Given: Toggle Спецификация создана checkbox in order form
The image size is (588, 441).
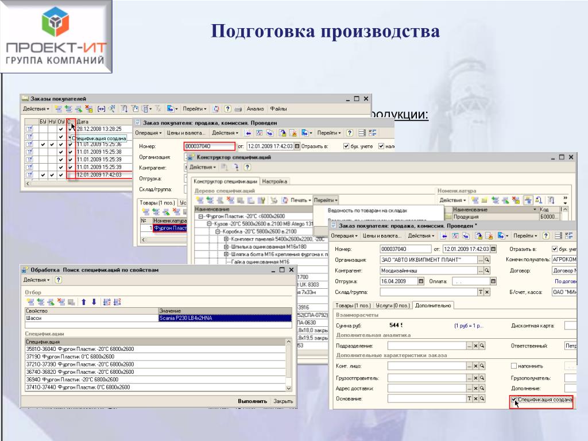Looking at the screenshot, I should click(x=514, y=400).
